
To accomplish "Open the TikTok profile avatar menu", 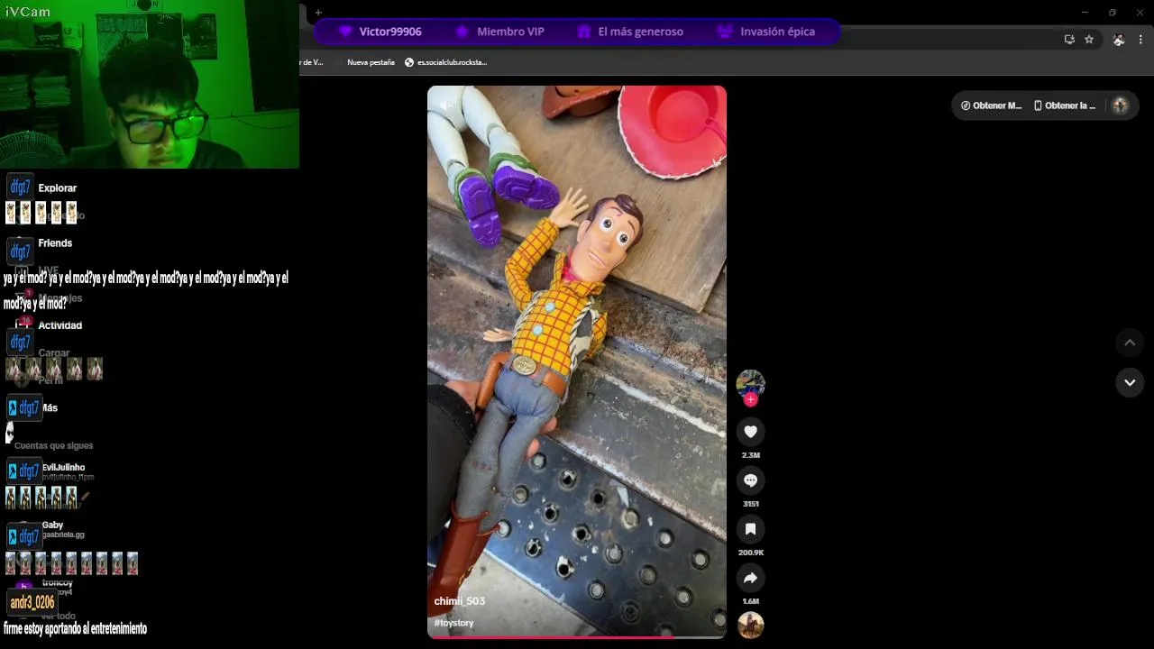I will point(1121,105).
